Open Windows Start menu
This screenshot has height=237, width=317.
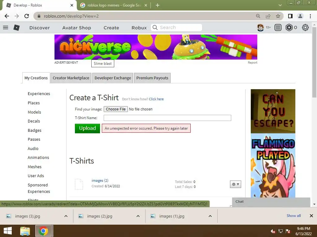click(8, 231)
